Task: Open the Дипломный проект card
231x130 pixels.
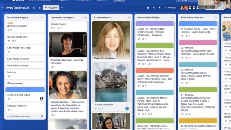Action: [x=25, y=27]
